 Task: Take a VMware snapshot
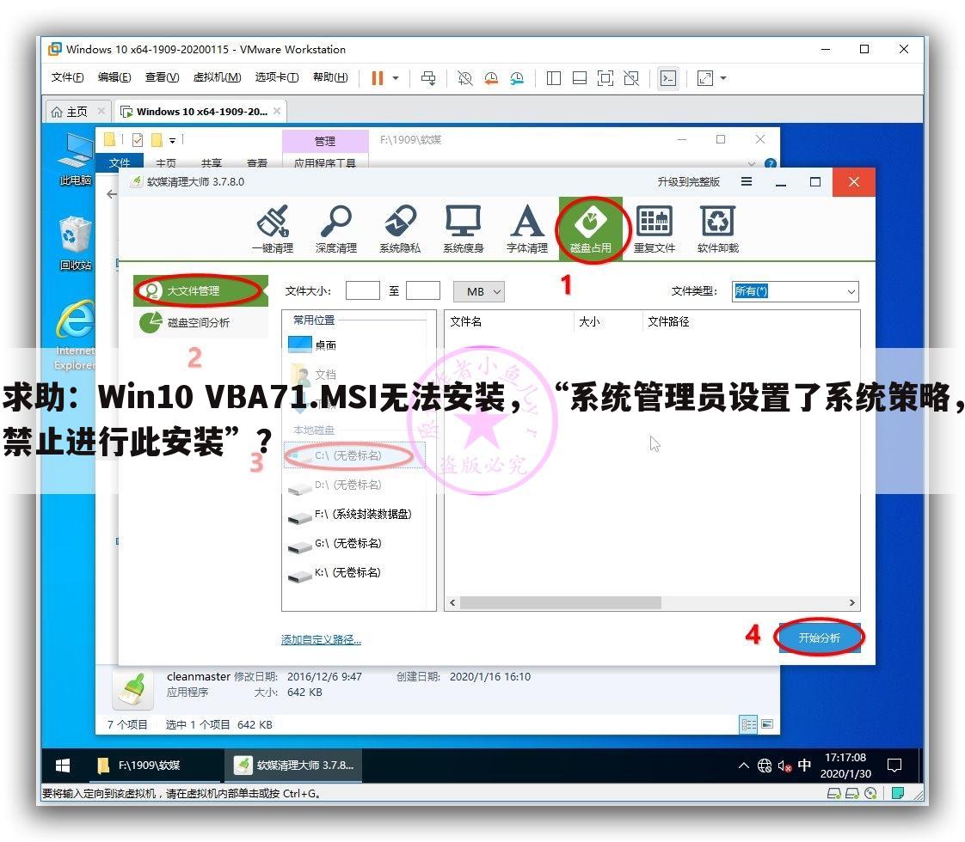click(465, 78)
